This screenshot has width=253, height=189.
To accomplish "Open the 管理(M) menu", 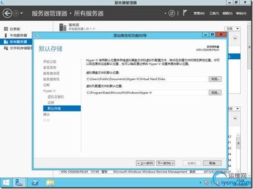I will (x=199, y=13).
